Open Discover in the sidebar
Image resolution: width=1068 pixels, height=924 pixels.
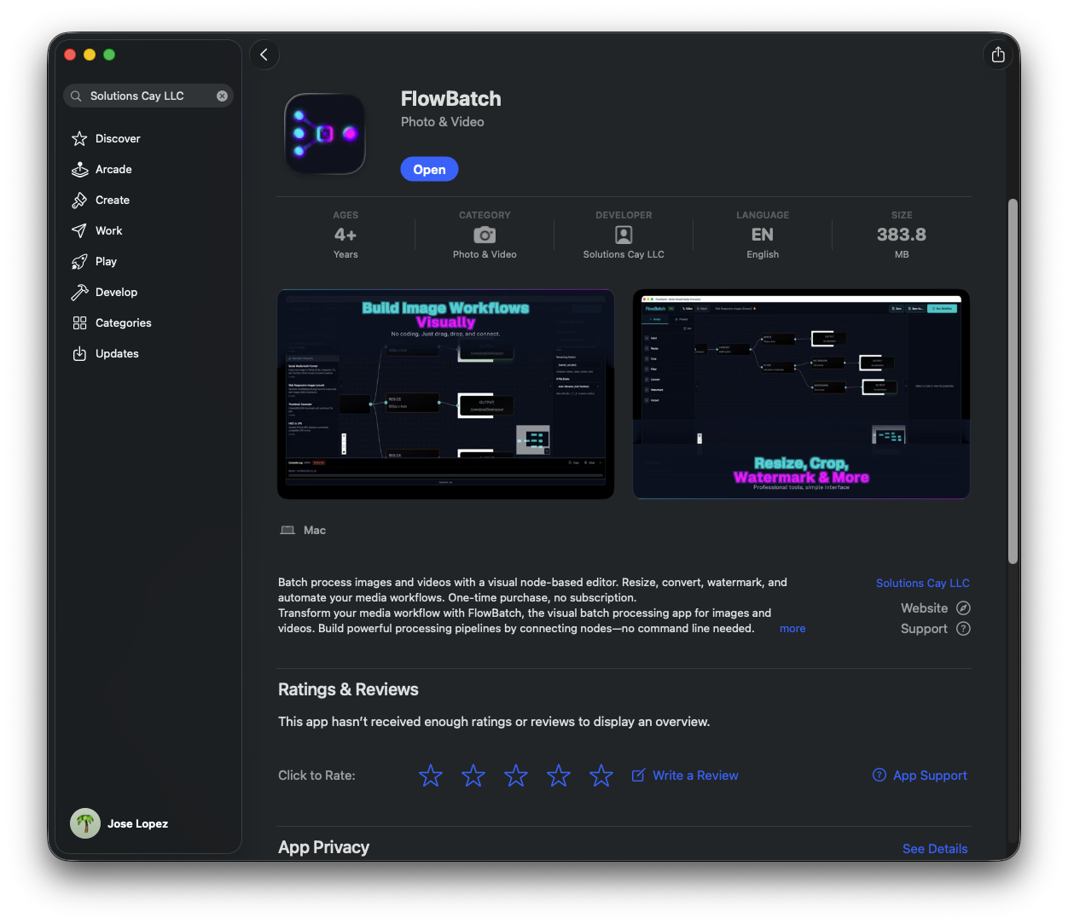[x=118, y=139]
